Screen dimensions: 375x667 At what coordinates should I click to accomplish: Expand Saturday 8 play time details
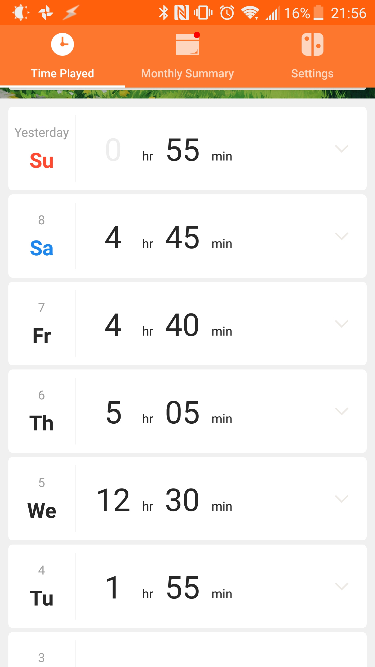tap(341, 236)
